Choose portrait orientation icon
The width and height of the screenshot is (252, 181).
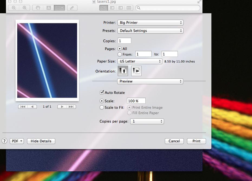click(x=123, y=71)
